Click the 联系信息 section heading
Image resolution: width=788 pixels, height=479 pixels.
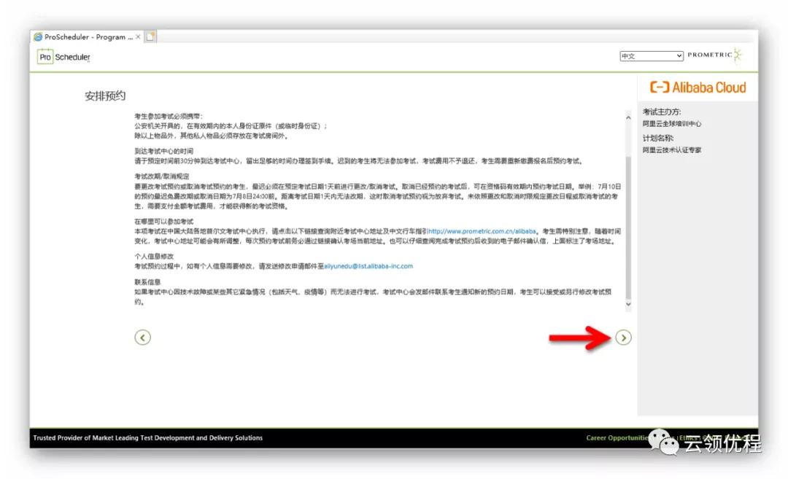[x=147, y=281]
